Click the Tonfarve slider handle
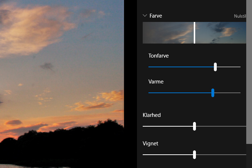The image size is (252, 168). click(x=215, y=67)
